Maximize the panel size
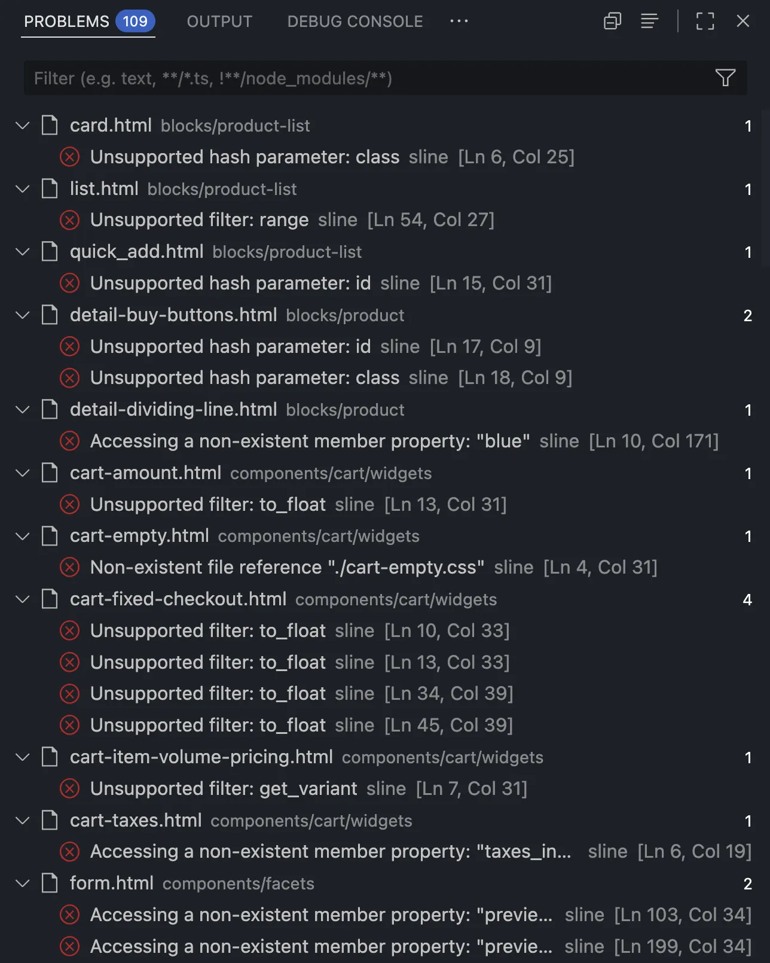 705,22
